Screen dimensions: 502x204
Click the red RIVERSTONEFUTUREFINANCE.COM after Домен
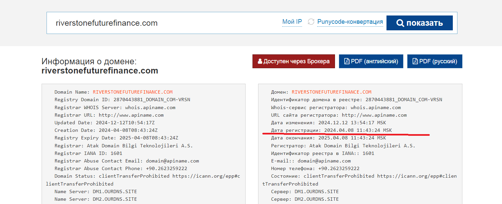point(331,92)
